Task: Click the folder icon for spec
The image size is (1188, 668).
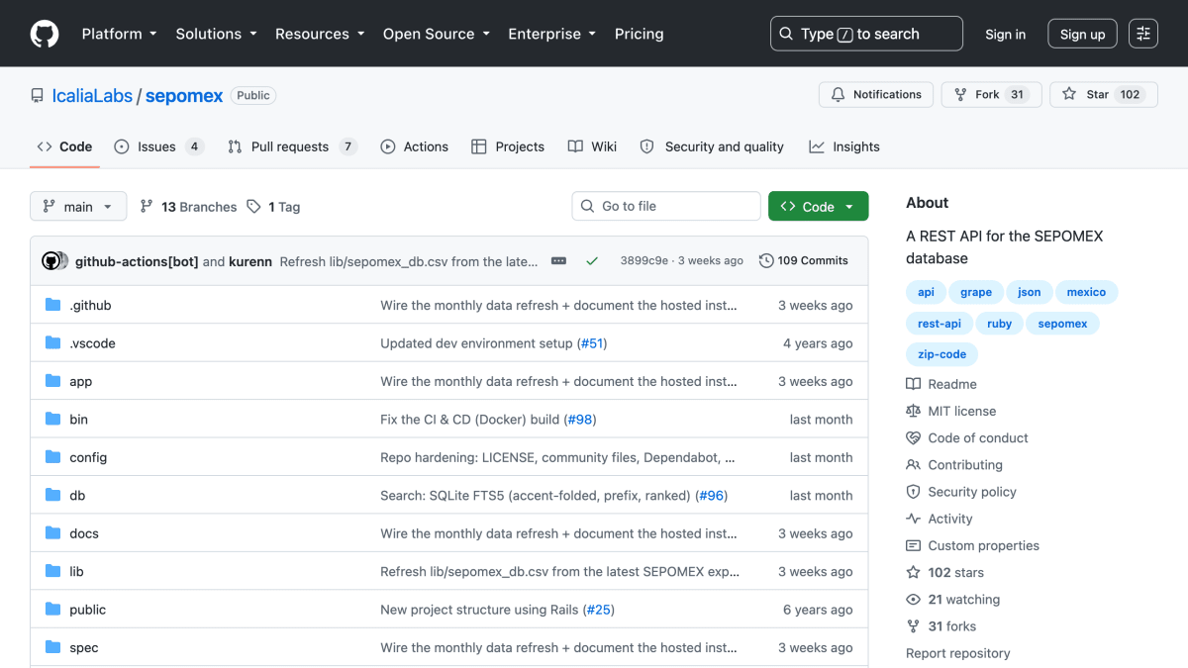Action: (53, 647)
